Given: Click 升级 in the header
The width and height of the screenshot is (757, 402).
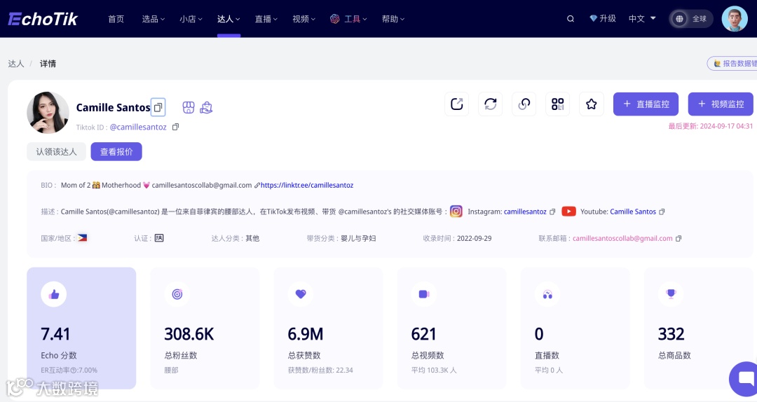Looking at the screenshot, I should click(x=608, y=18).
